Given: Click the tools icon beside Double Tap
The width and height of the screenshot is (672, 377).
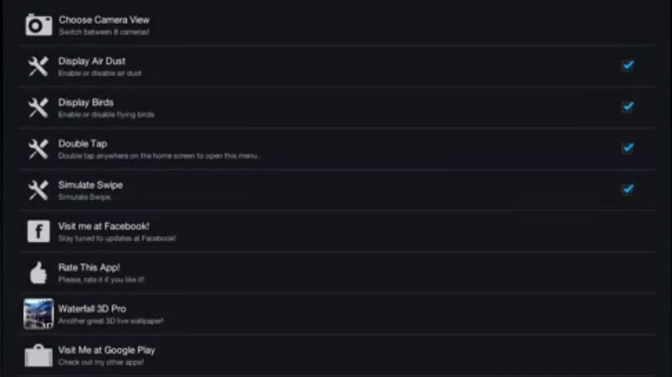Looking at the screenshot, I should 38,149.
